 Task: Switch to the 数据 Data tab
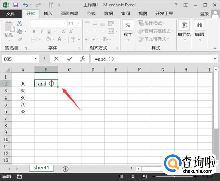(108, 14)
